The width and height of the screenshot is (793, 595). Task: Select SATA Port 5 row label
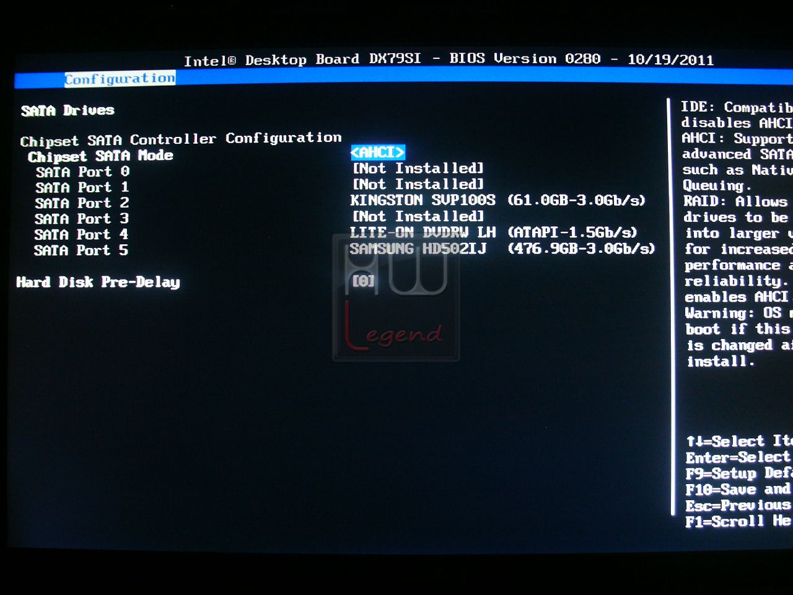81,250
